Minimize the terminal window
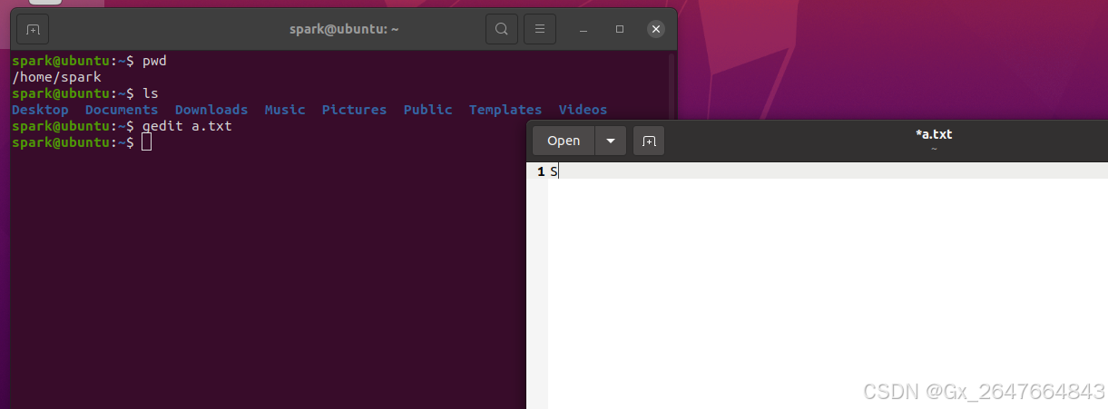The height and width of the screenshot is (409, 1108). pos(584,30)
